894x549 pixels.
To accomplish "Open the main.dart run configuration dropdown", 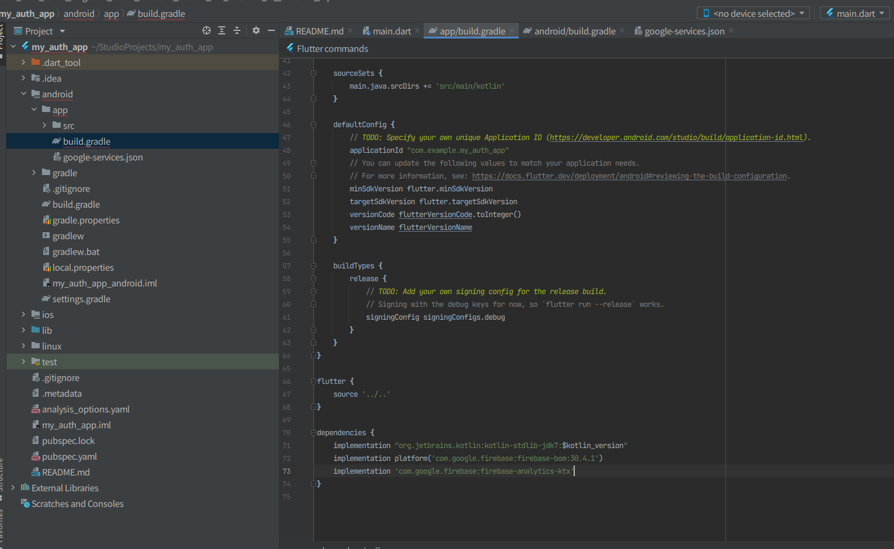I will [855, 13].
